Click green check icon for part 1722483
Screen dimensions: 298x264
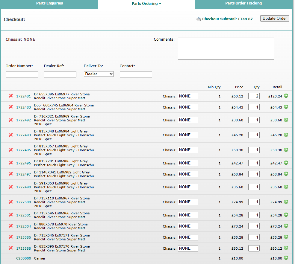coord(286,107)
